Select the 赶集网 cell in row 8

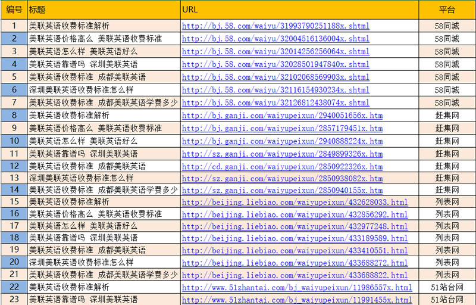point(447,116)
